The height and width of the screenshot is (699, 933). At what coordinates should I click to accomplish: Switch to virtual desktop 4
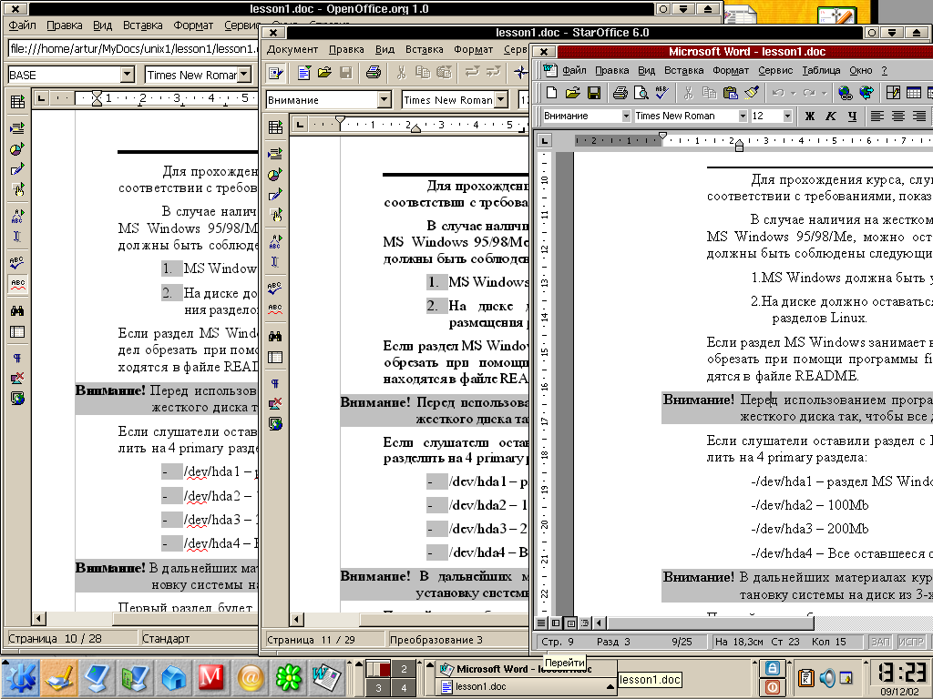pyautogui.click(x=404, y=688)
